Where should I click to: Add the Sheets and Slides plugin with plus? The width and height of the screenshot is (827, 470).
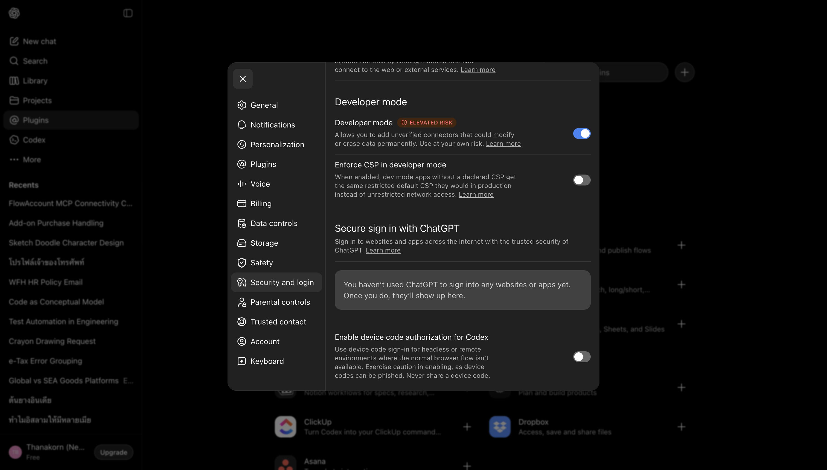[681, 324]
